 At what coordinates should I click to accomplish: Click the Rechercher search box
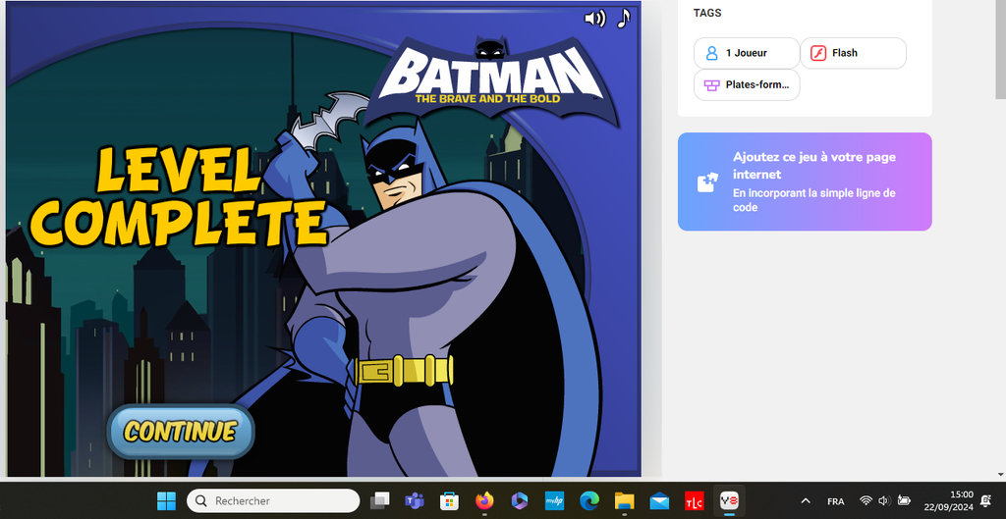pos(273,500)
